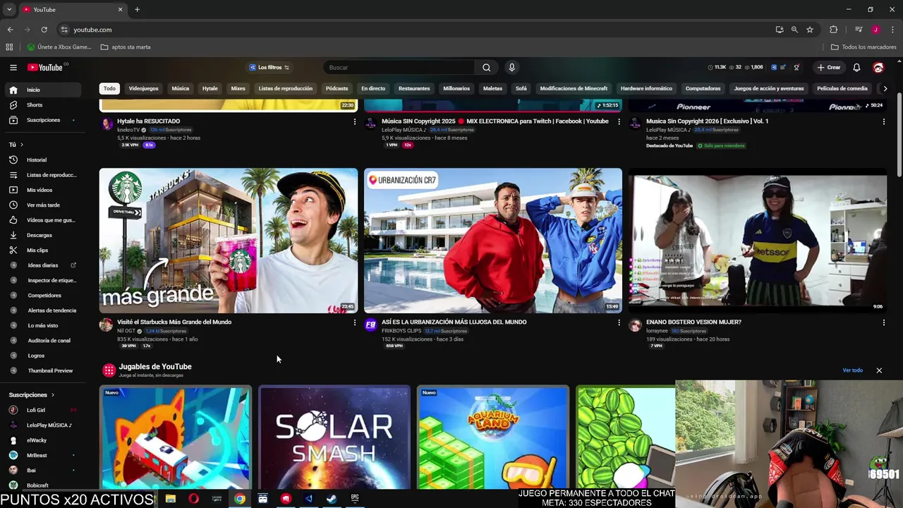Open Opera browser from the taskbar
903x508 pixels.
point(194,499)
